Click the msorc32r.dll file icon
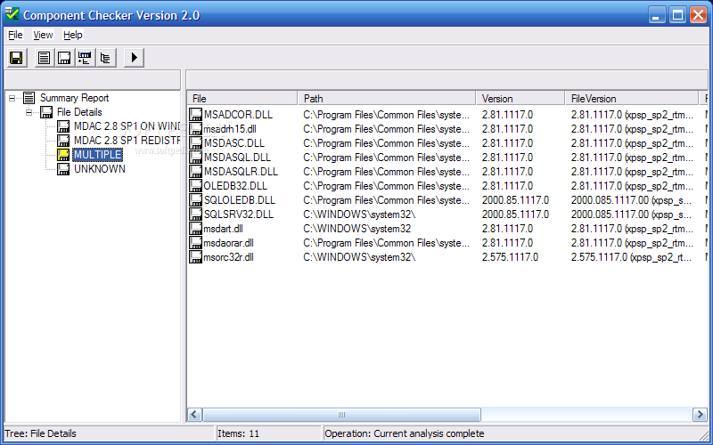 tap(195, 257)
